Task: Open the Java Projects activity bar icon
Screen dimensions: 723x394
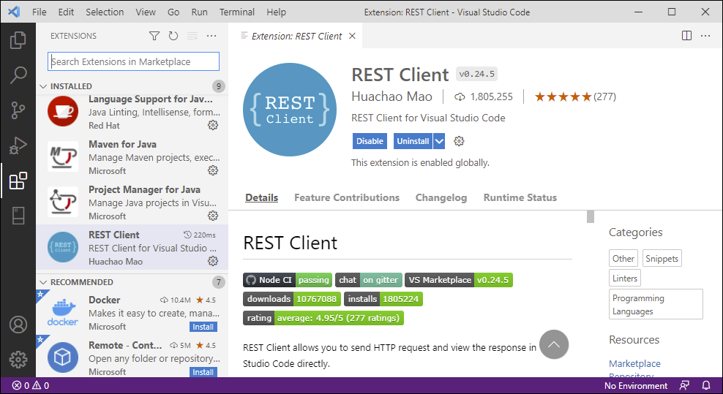Action: coord(18,216)
